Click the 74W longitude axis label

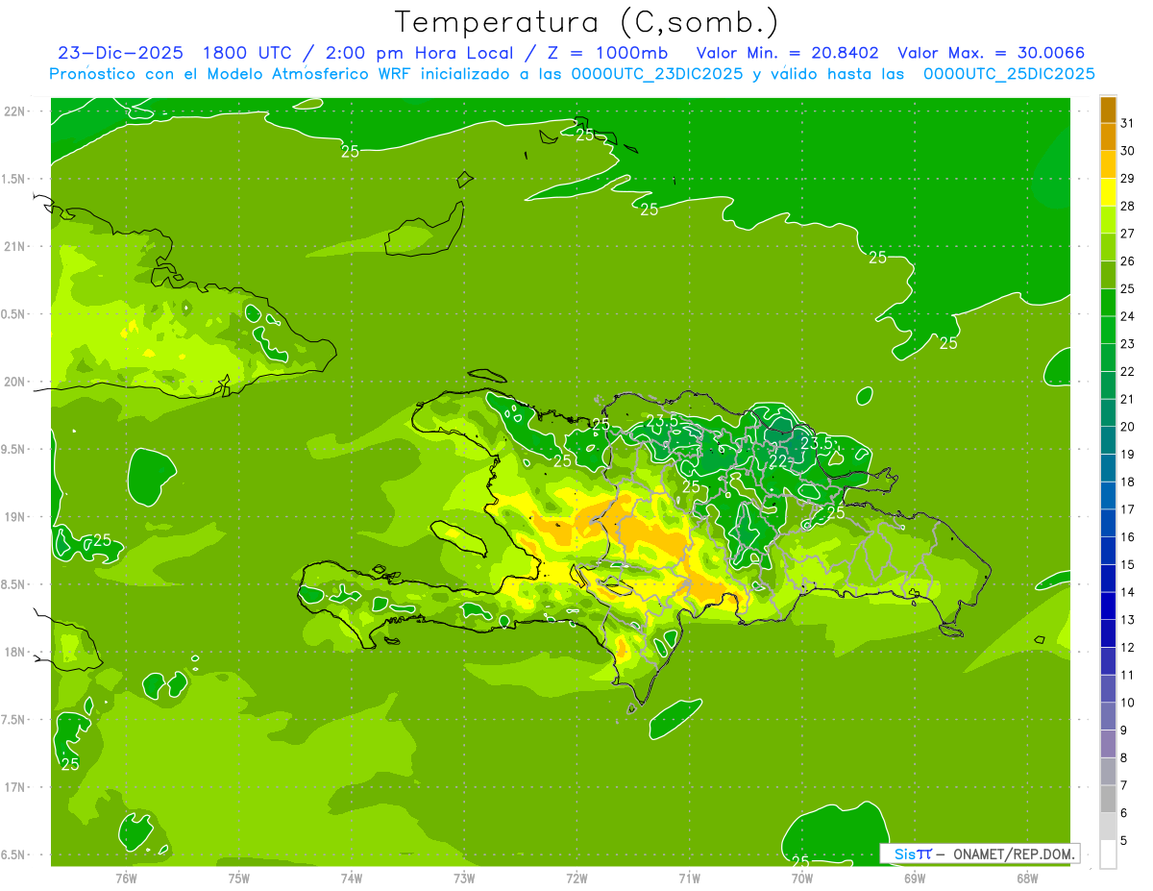[352, 878]
